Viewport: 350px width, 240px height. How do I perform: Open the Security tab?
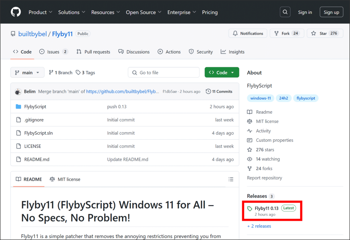[x=201, y=52]
